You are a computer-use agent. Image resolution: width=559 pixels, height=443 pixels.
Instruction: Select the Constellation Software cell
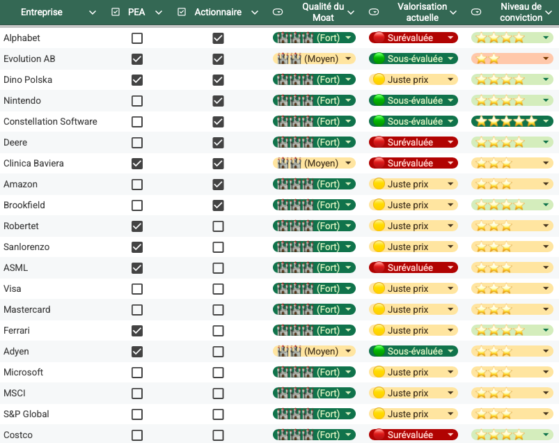coord(50,122)
